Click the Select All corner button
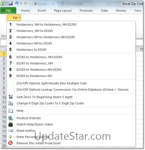Image resolution: width=145 pixels, height=150 pixels. click(4, 49)
